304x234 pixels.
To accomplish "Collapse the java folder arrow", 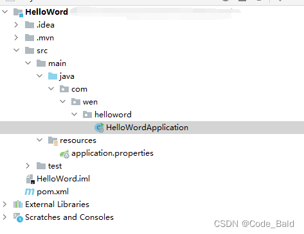I will click(39, 76).
